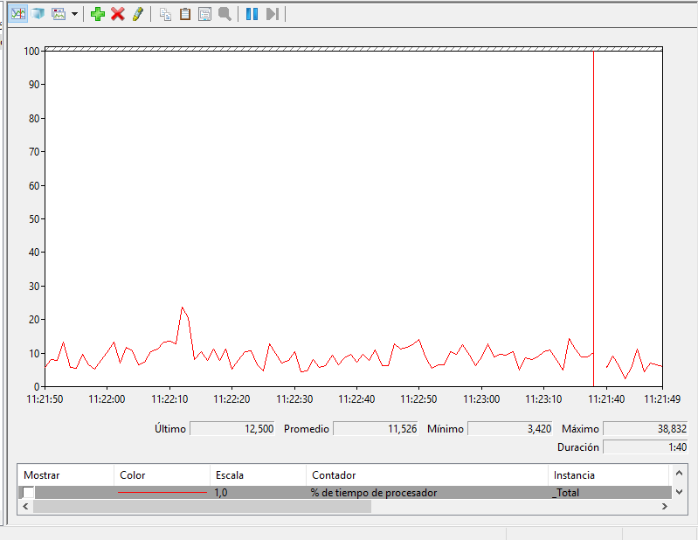The width and height of the screenshot is (698, 540).
Task: Click the zoom magnifier icon
Action: pyautogui.click(x=225, y=14)
